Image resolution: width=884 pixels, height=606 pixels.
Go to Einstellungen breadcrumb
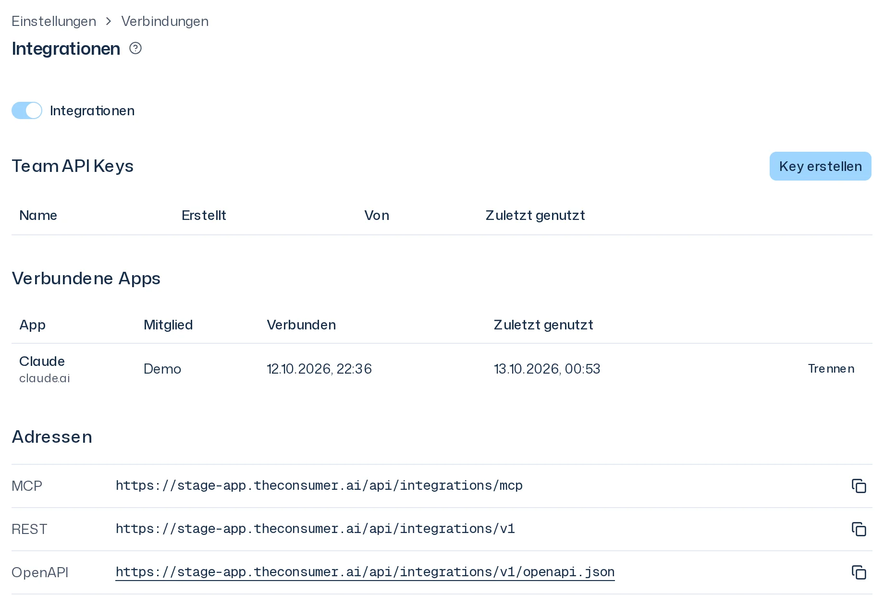point(54,21)
